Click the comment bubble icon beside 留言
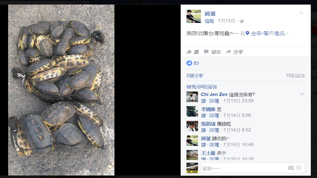317x178 pixels. pyautogui.click(x=206, y=52)
